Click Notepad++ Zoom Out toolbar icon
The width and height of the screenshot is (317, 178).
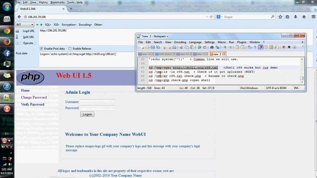[230, 47]
